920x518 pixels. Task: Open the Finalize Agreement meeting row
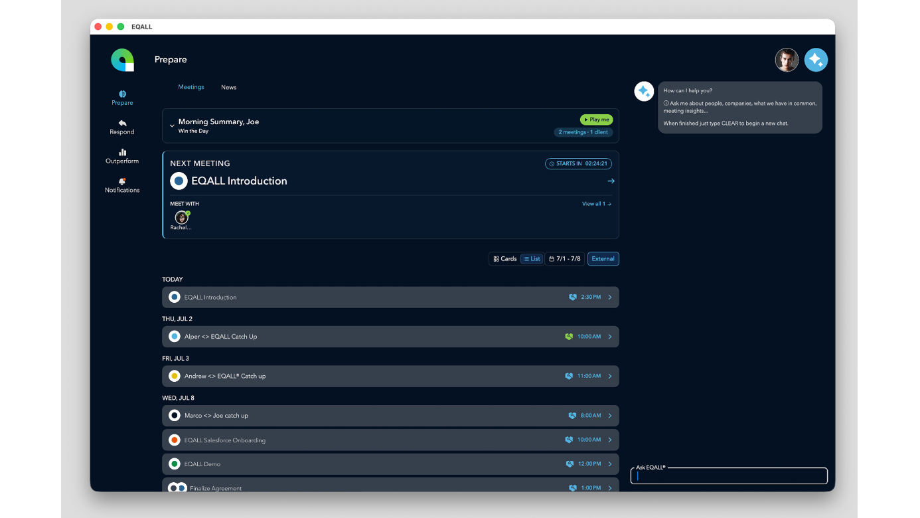pos(390,485)
